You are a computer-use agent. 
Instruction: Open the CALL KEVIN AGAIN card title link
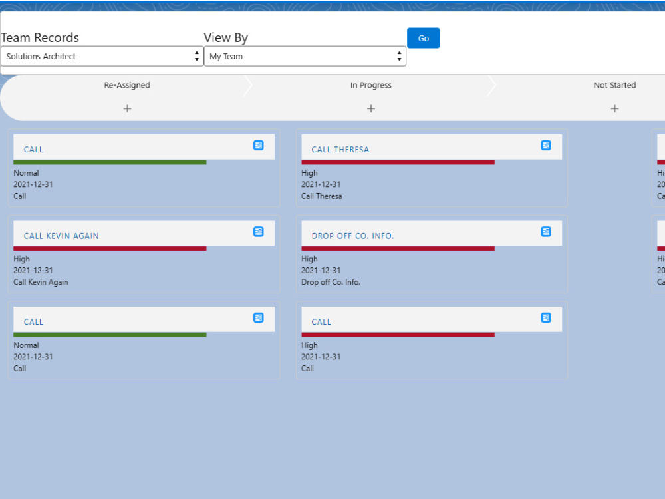click(61, 236)
